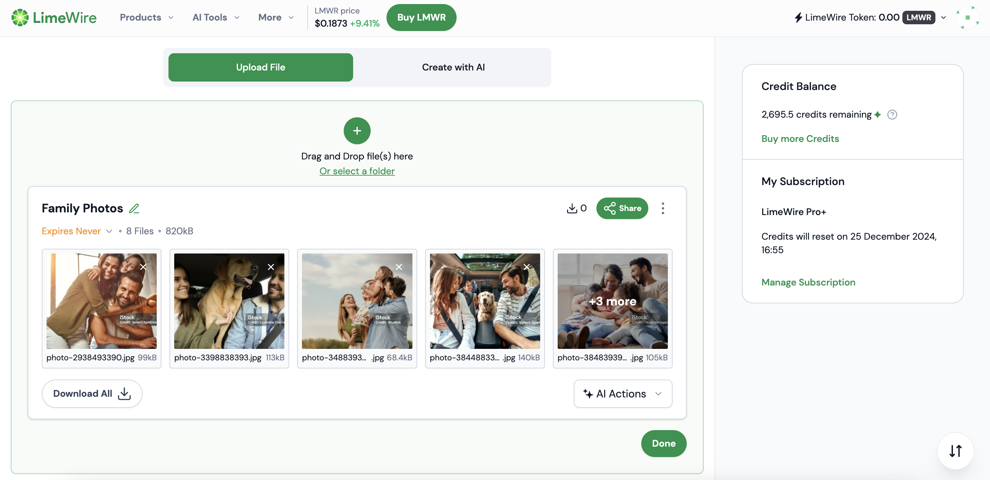Image resolution: width=990 pixels, height=480 pixels.
Task: Click the Share button icon
Action: pyautogui.click(x=611, y=208)
